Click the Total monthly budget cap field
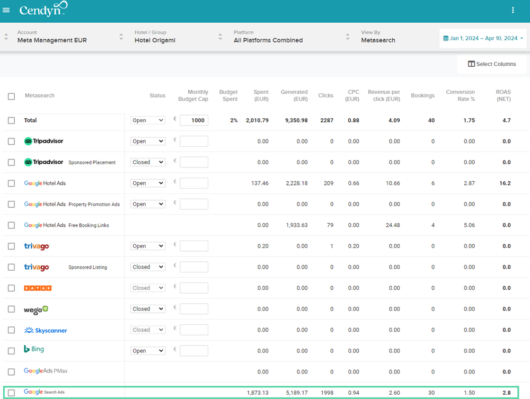The image size is (530, 399). [194, 120]
